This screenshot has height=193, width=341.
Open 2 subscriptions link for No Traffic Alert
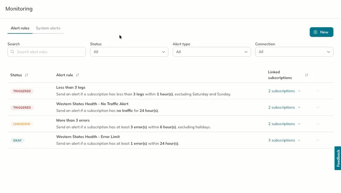[x=281, y=107]
